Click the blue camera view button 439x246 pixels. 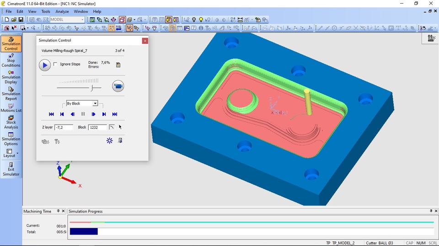(118, 86)
